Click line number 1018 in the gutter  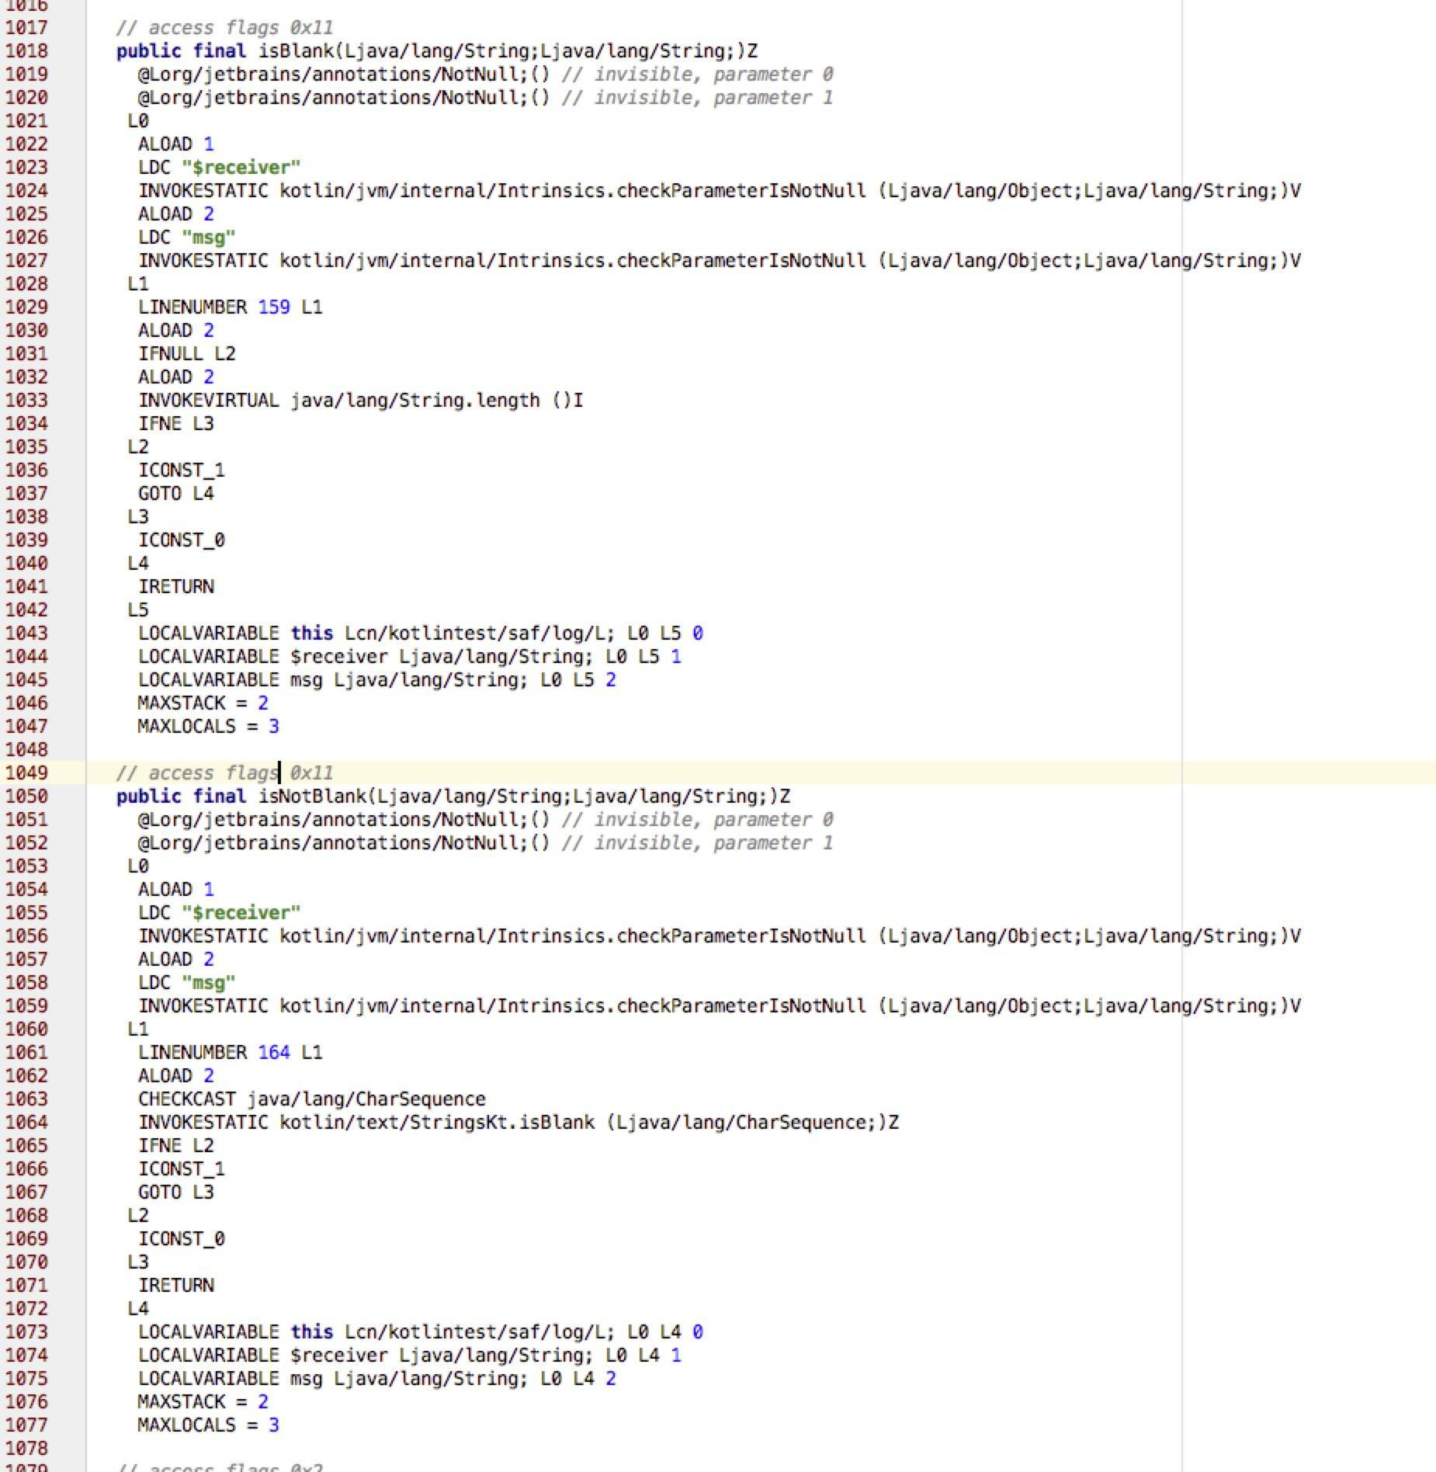[x=26, y=51]
